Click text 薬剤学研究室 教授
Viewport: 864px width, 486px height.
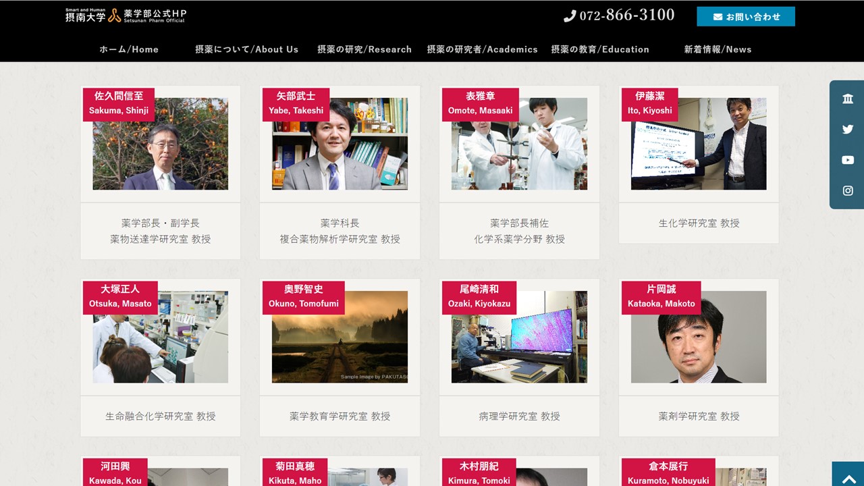coord(699,416)
